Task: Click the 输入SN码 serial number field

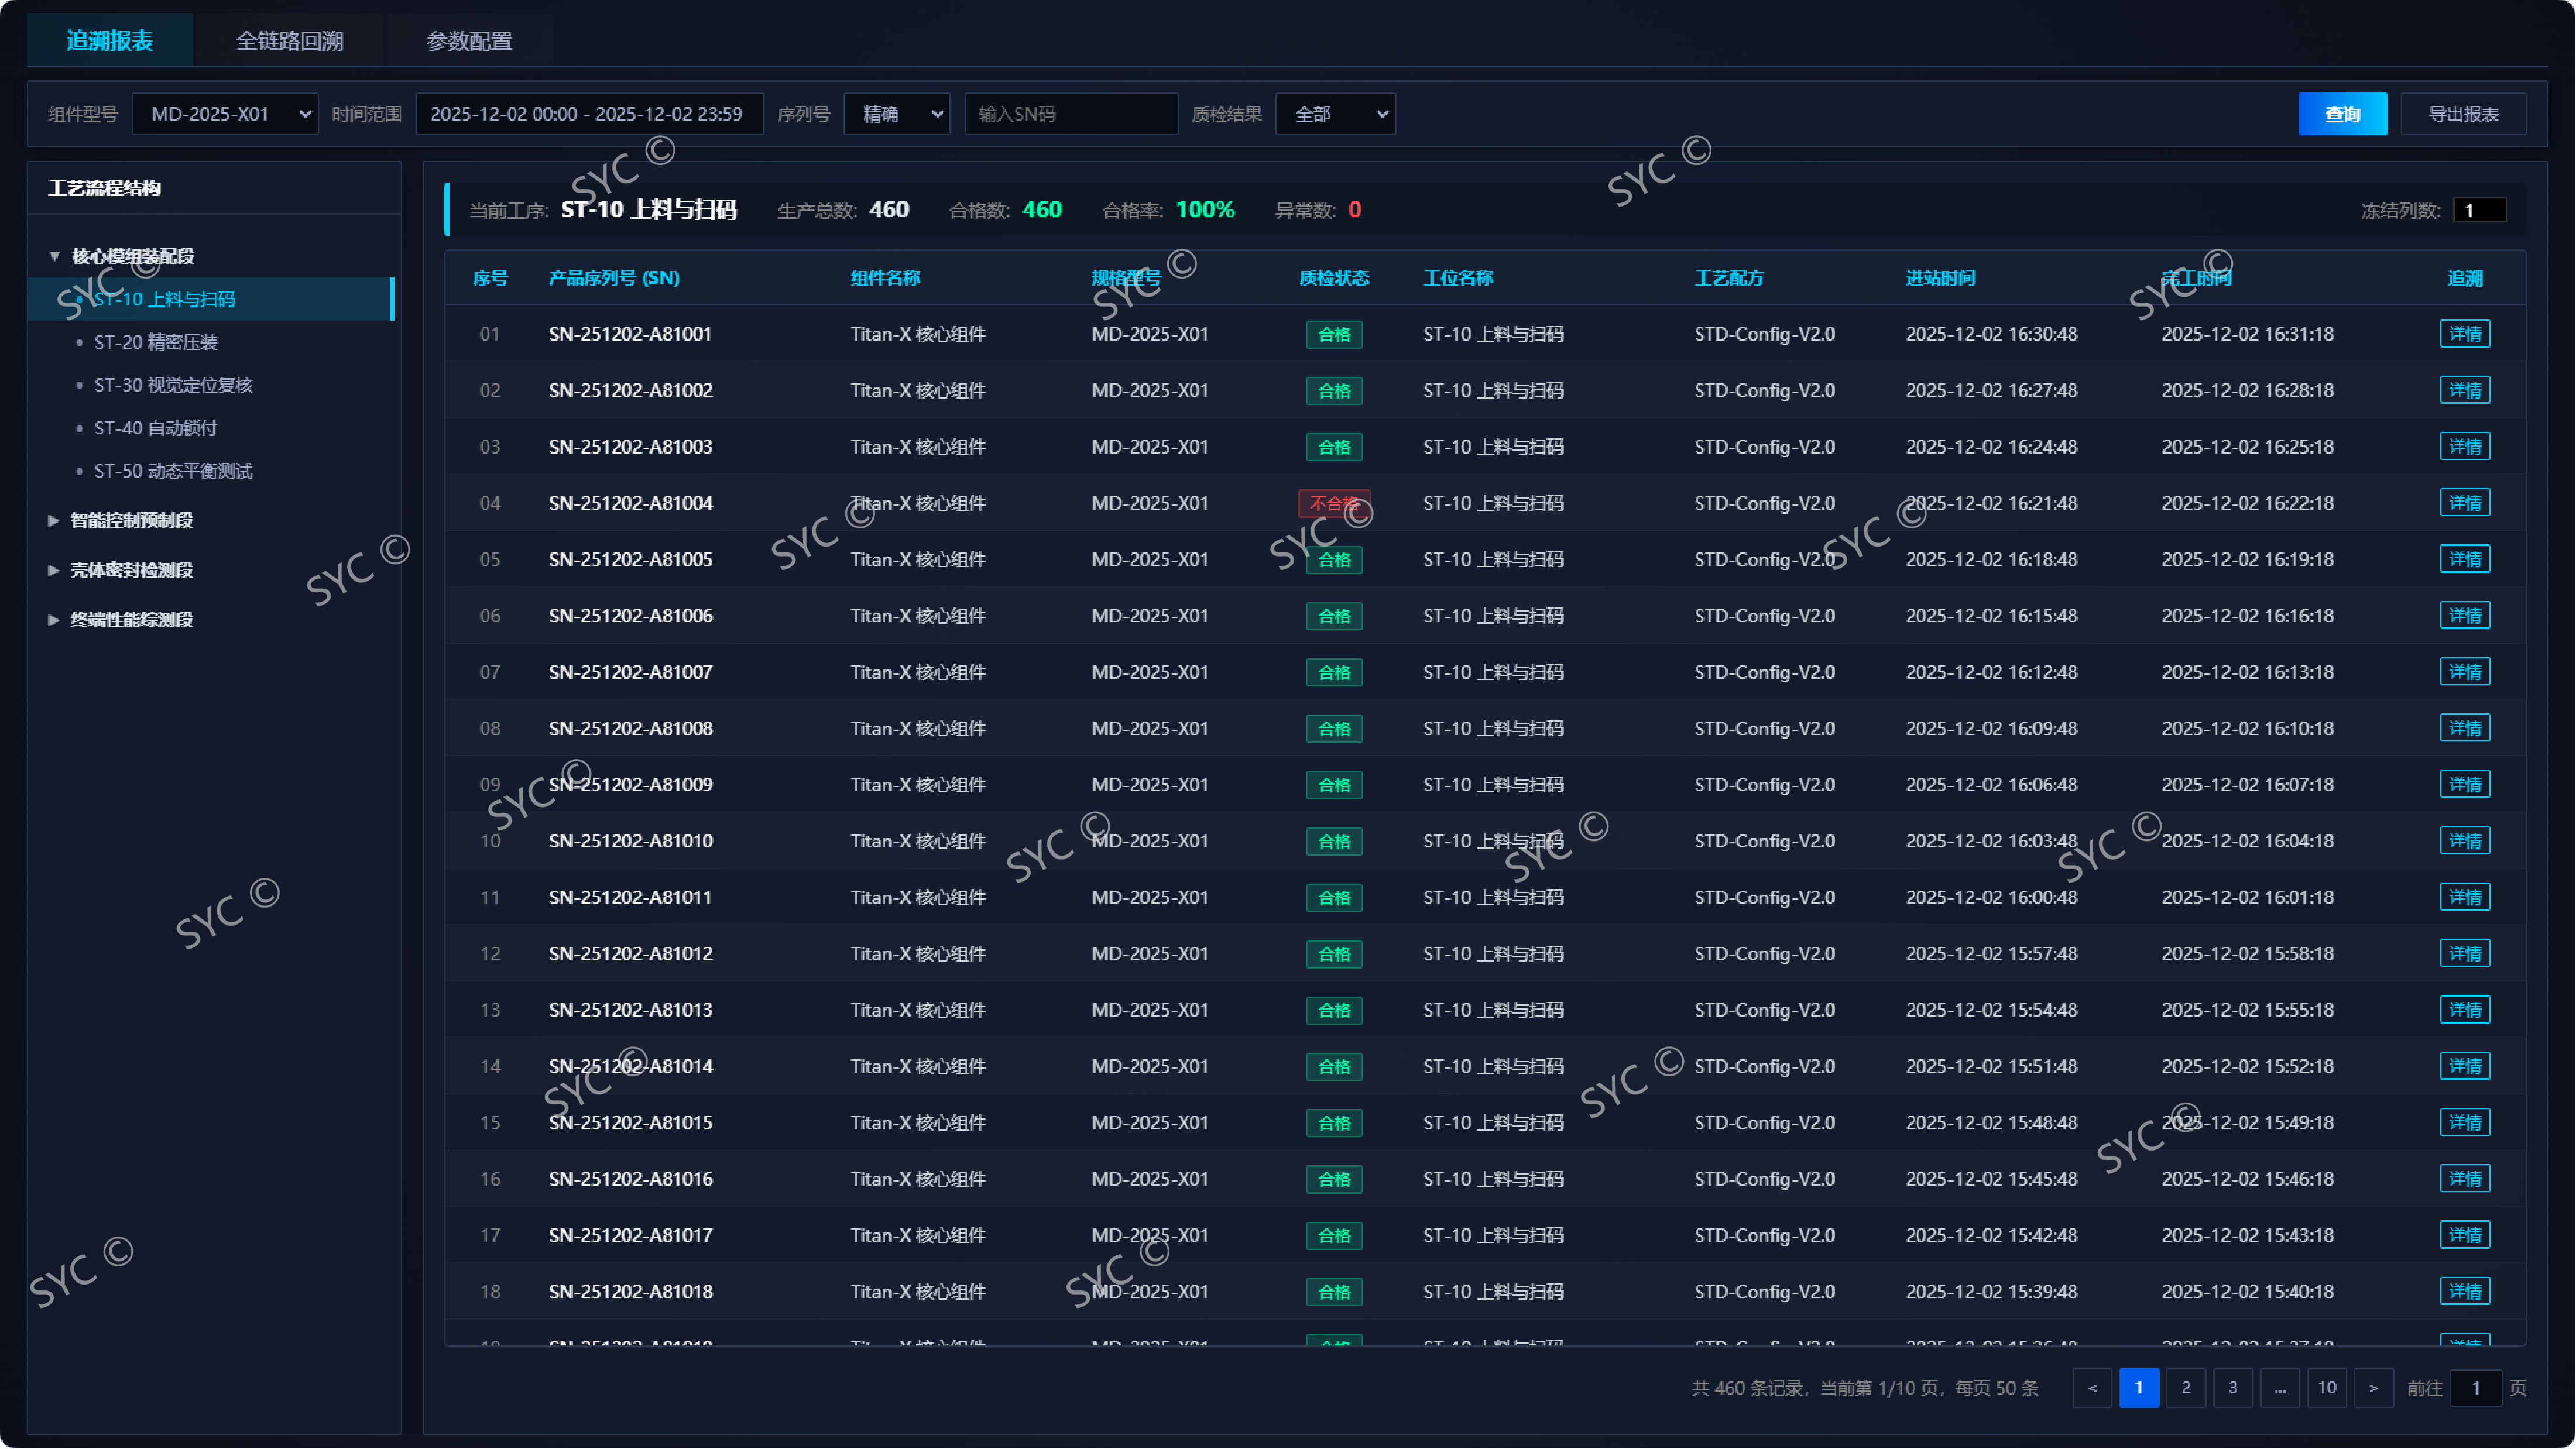Action: (x=1070, y=114)
